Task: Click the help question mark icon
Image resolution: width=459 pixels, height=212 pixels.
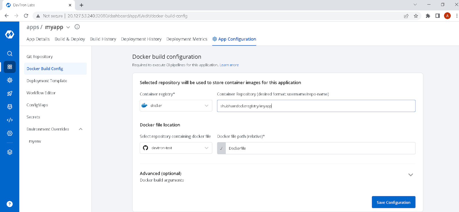Action: coord(10,204)
